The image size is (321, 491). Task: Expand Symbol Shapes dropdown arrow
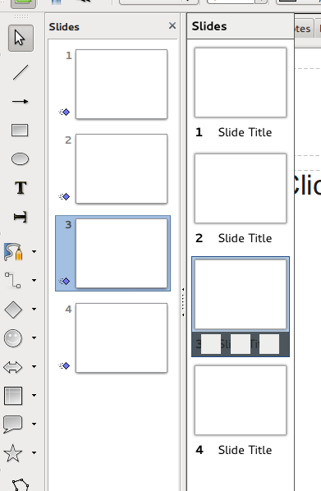pyautogui.click(x=34, y=338)
